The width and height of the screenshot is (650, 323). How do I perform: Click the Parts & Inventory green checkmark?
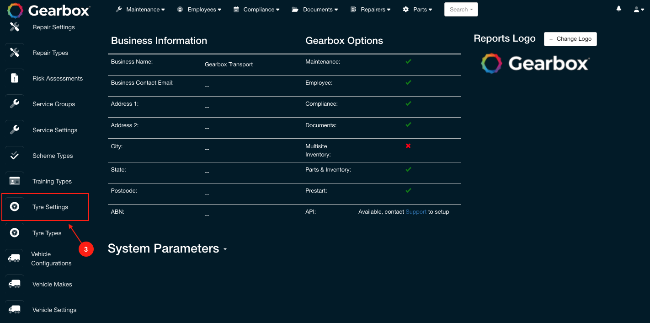coord(408,169)
